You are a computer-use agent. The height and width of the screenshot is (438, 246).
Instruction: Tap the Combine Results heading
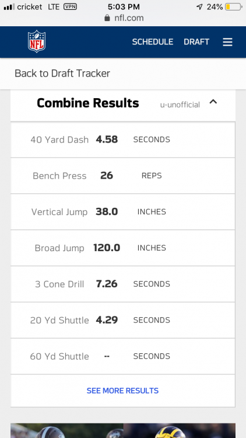88,103
